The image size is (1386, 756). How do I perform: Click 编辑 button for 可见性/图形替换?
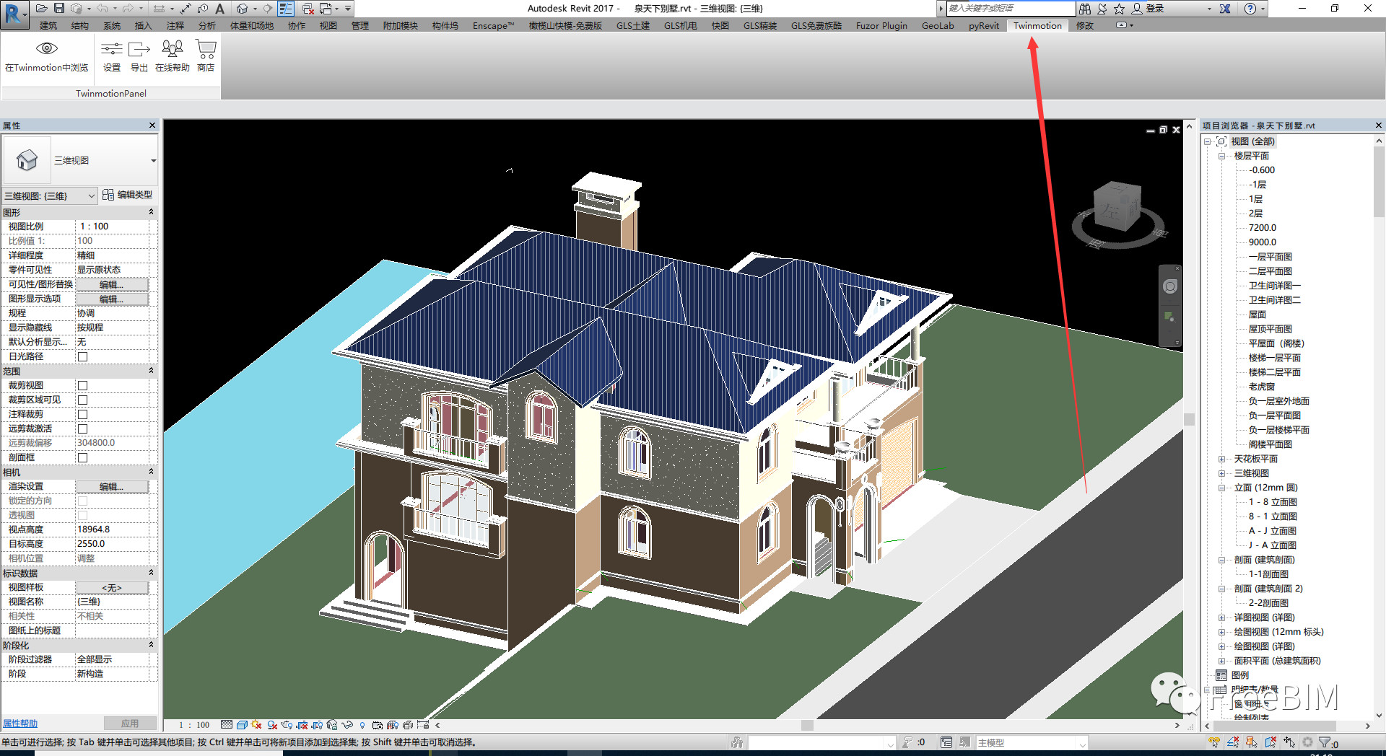[x=112, y=284]
